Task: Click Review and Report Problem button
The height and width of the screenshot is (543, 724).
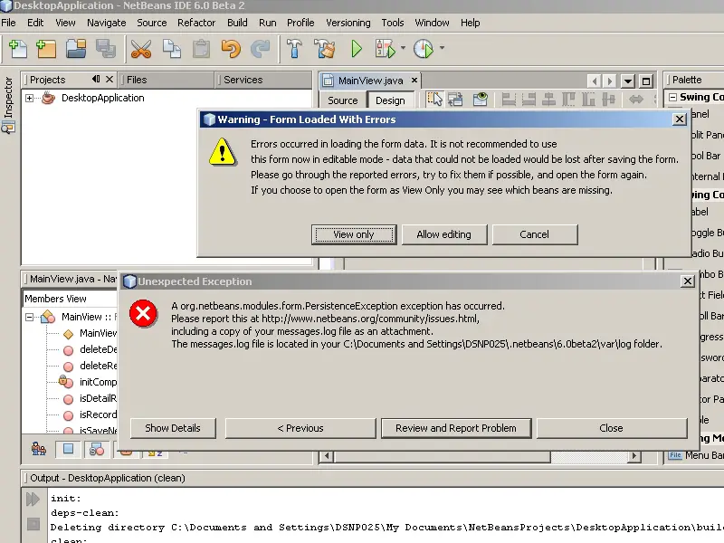Action: click(x=456, y=428)
